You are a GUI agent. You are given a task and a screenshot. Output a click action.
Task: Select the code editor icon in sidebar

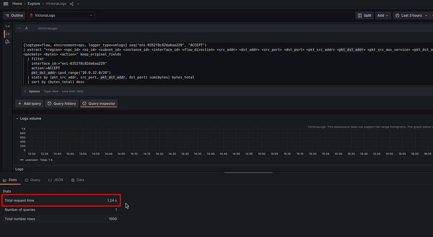pos(8,34)
